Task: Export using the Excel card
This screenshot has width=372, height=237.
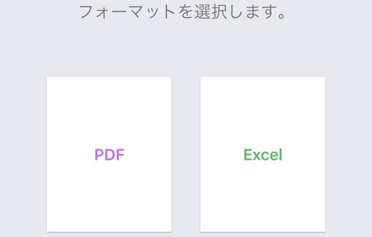Action: click(263, 155)
